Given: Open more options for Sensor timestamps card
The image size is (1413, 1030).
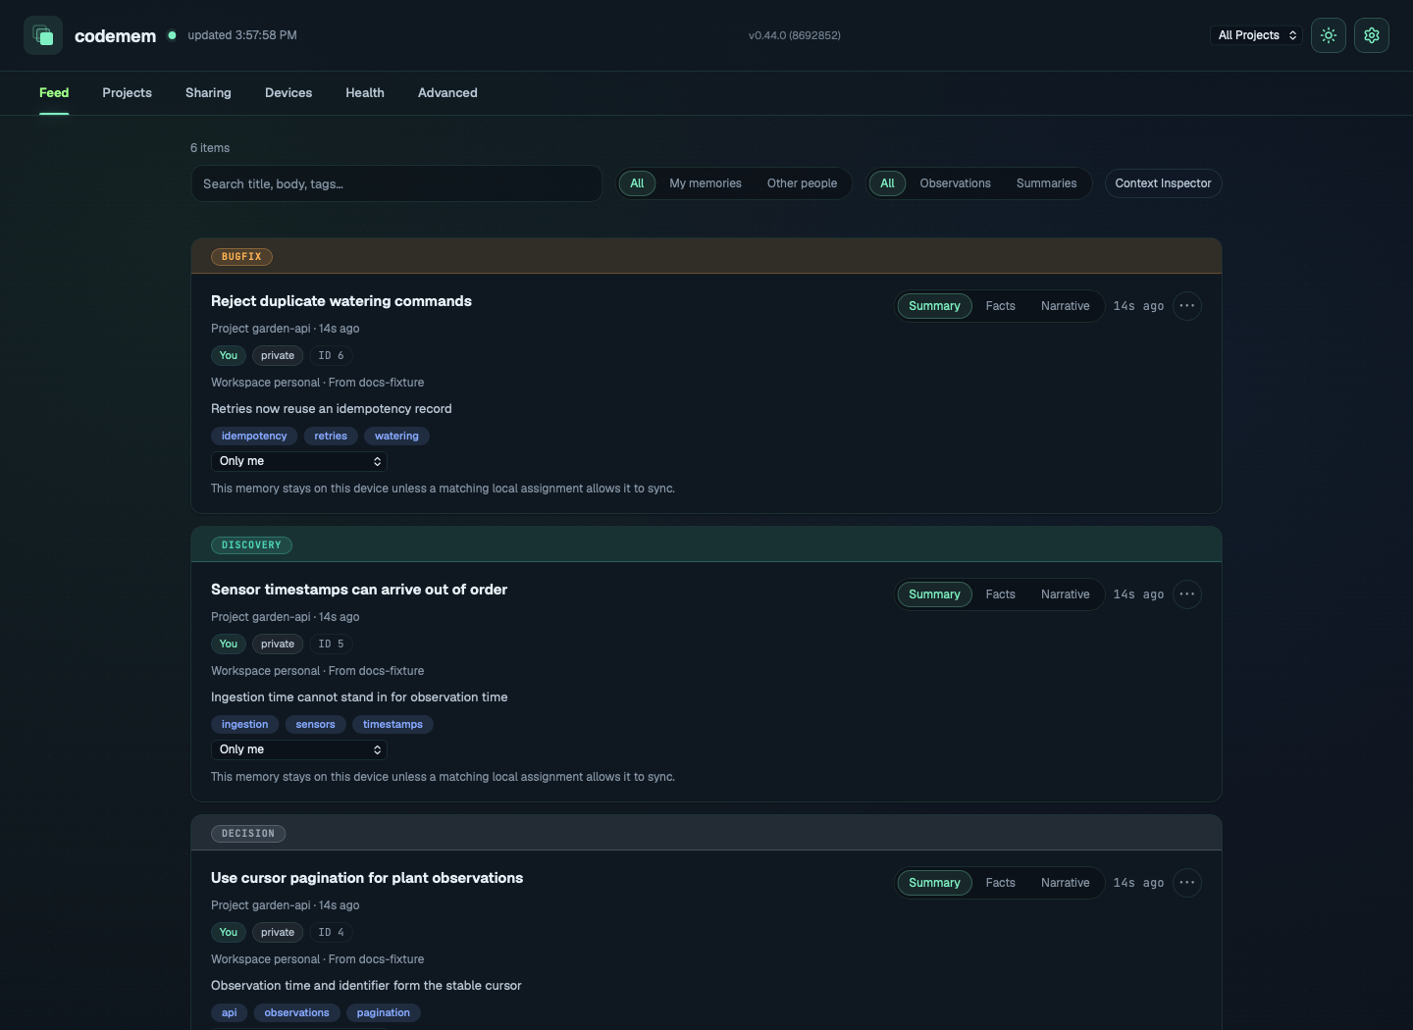Looking at the screenshot, I should click(1187, 594).
